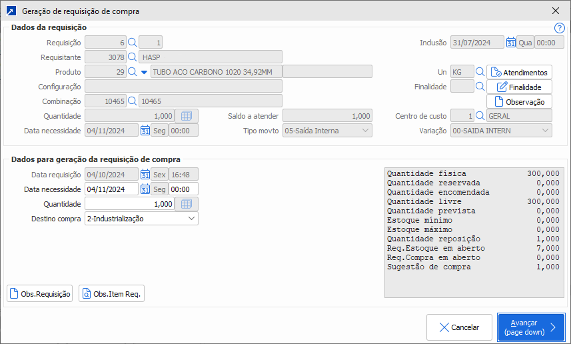
Task: Open the Tipo movto dropdown
Action: point(365,131)
